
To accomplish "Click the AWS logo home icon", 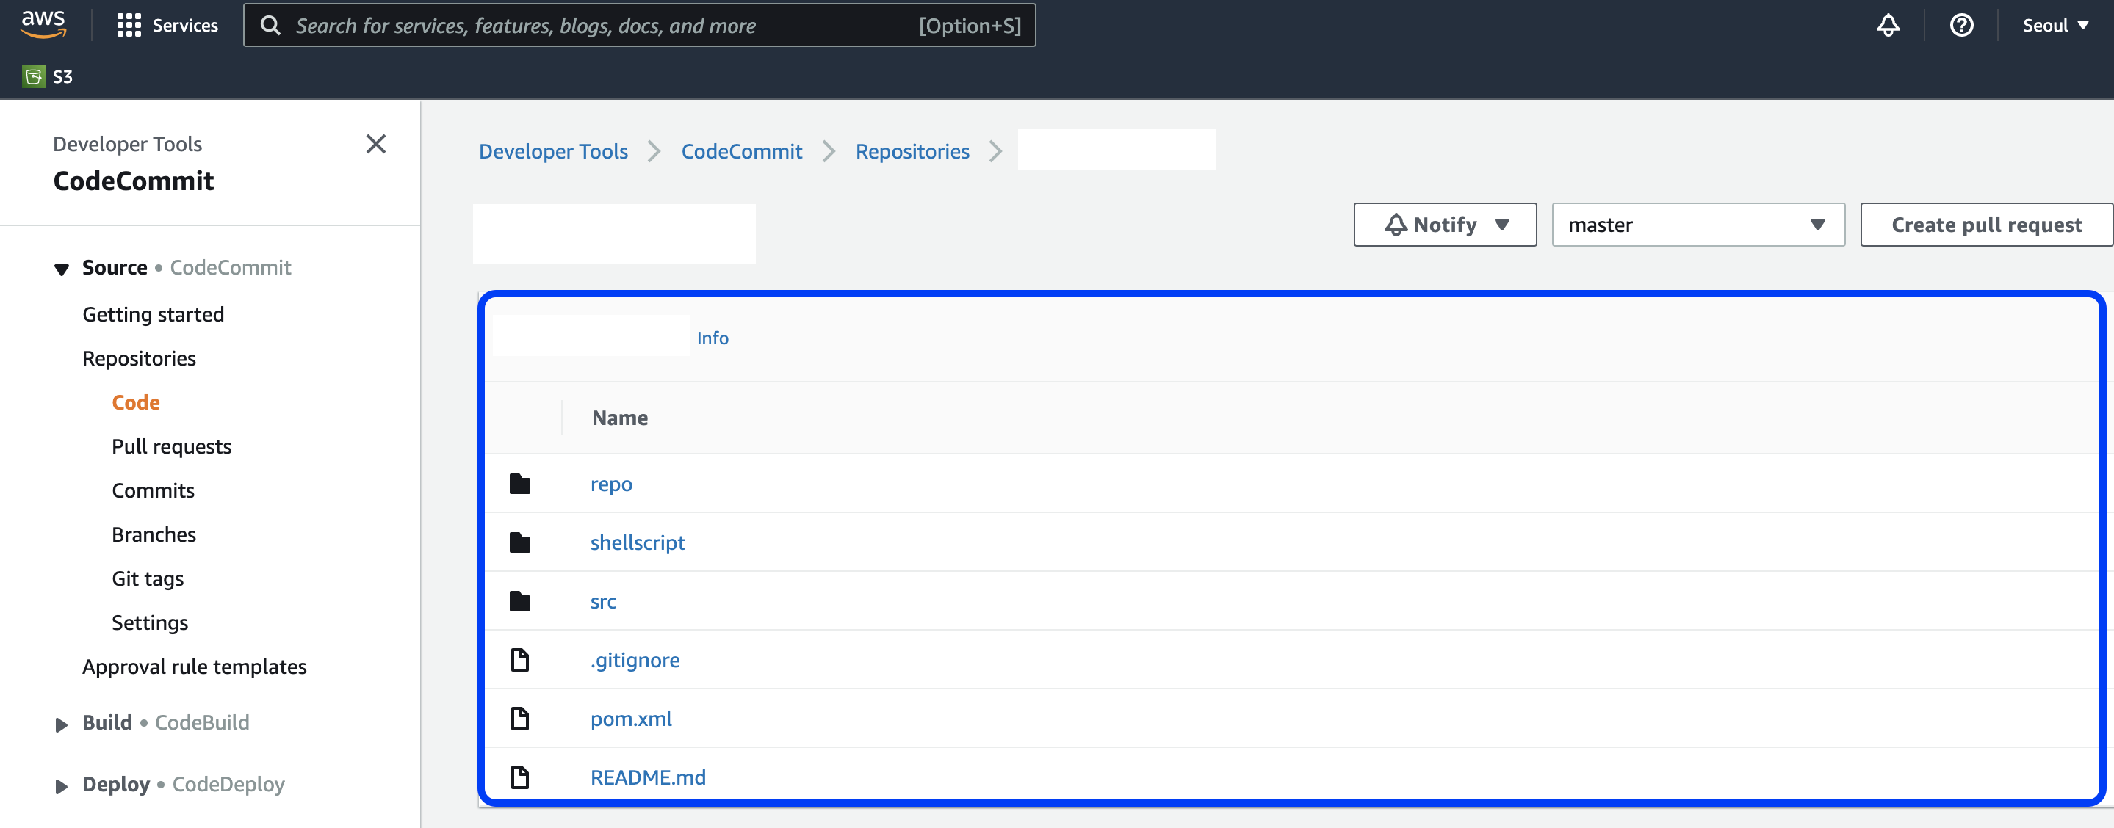I will pyautogui.click(x=43, y=25).
